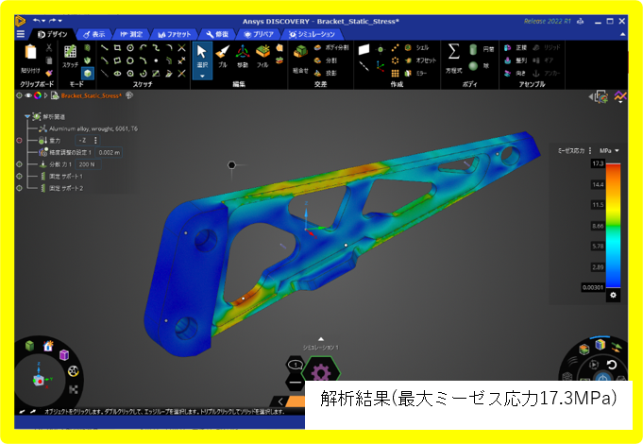Click the home view icon

[48, 346]
